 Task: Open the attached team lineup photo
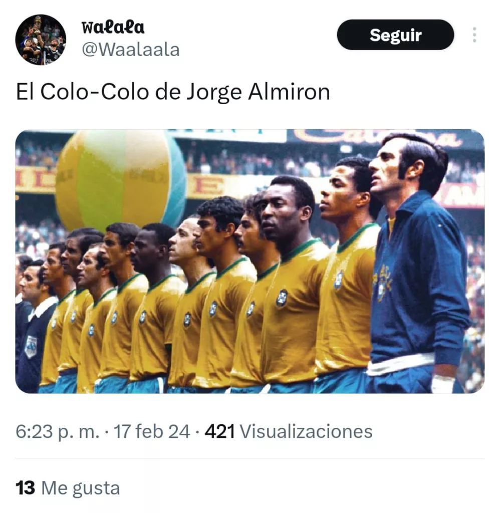click(x=249, y=261)
